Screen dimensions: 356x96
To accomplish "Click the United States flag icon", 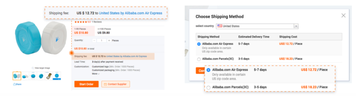I will click(x=219, y=26).
